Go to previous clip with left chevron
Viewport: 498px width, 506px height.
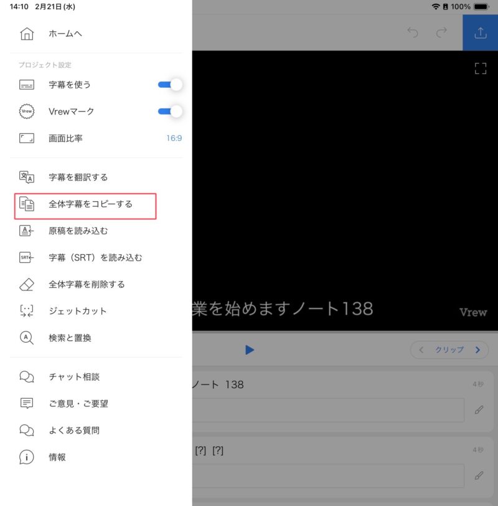click(421, 350)
